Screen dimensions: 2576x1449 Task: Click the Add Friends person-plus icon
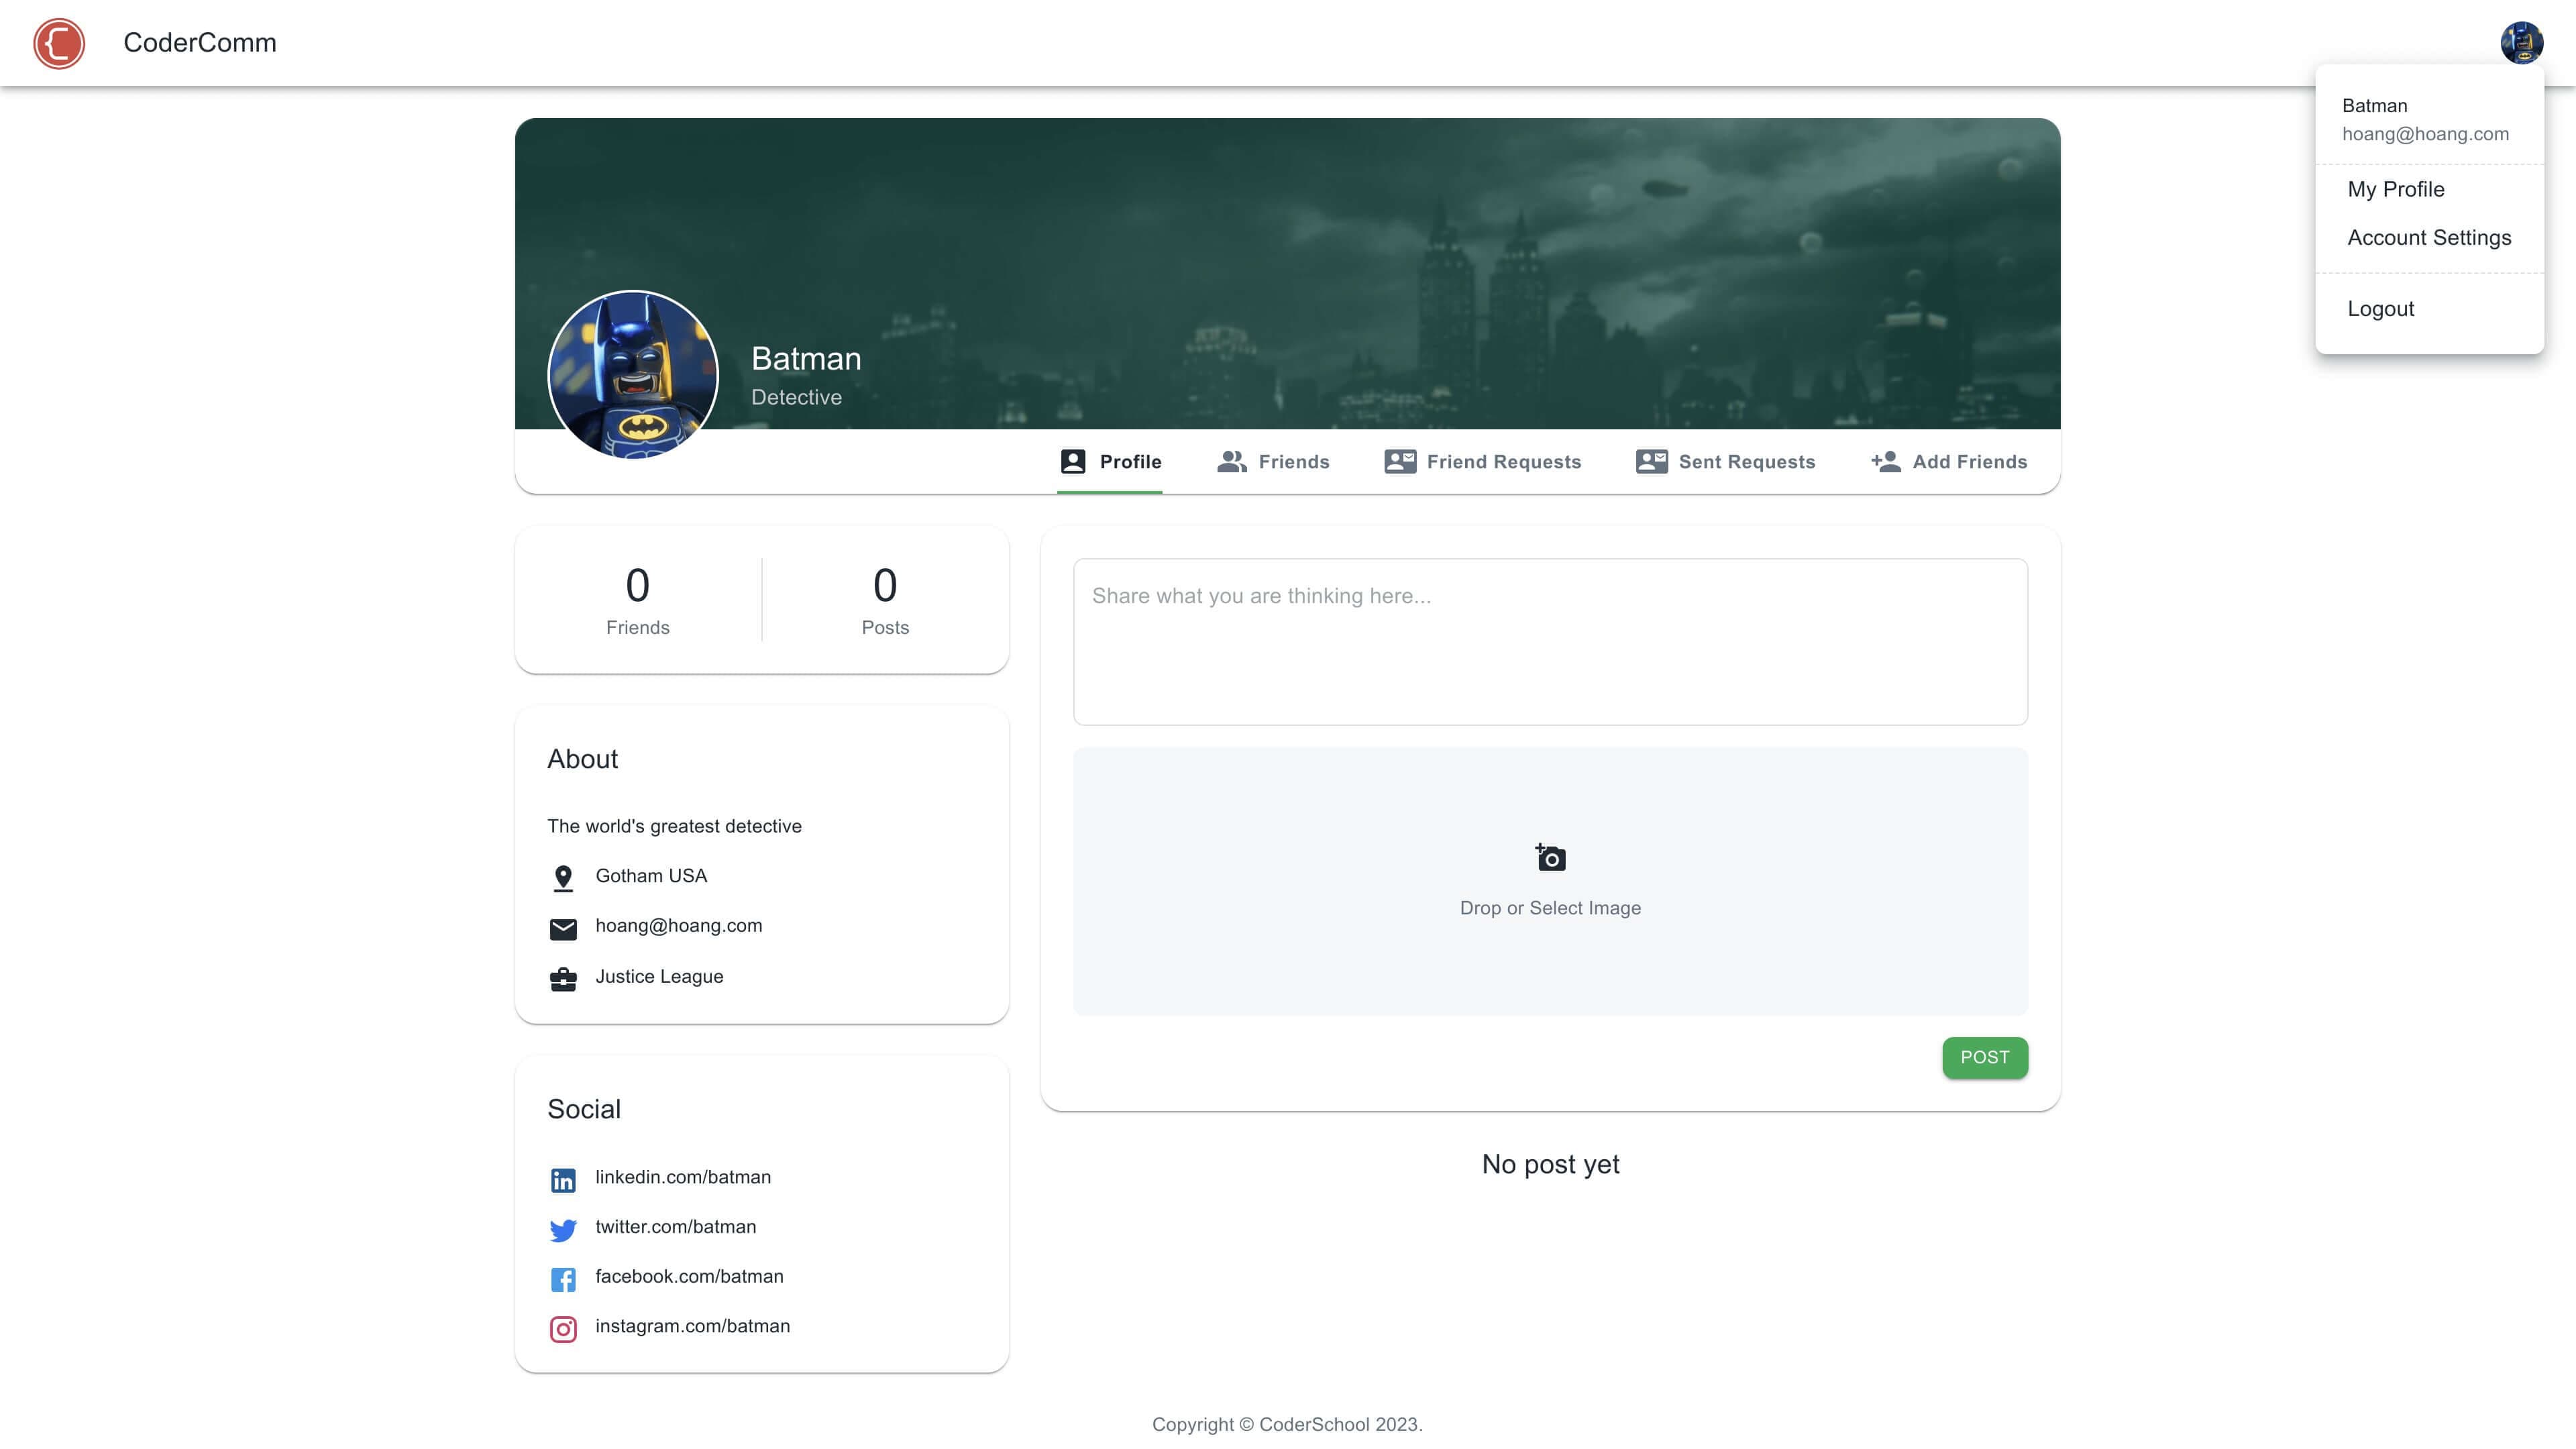tap(1886, 461)
